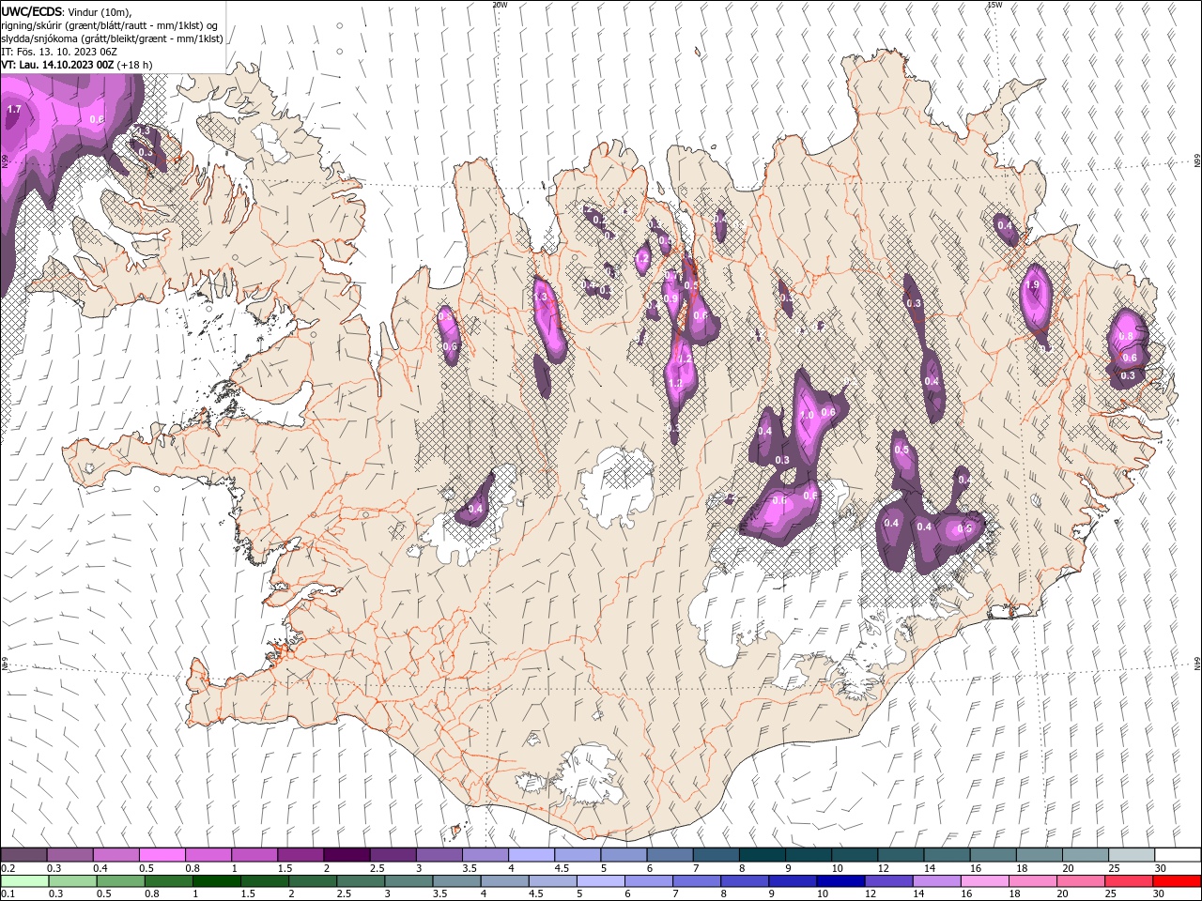Click the '1.9' precipitation value on the map

coord(1034,285)
